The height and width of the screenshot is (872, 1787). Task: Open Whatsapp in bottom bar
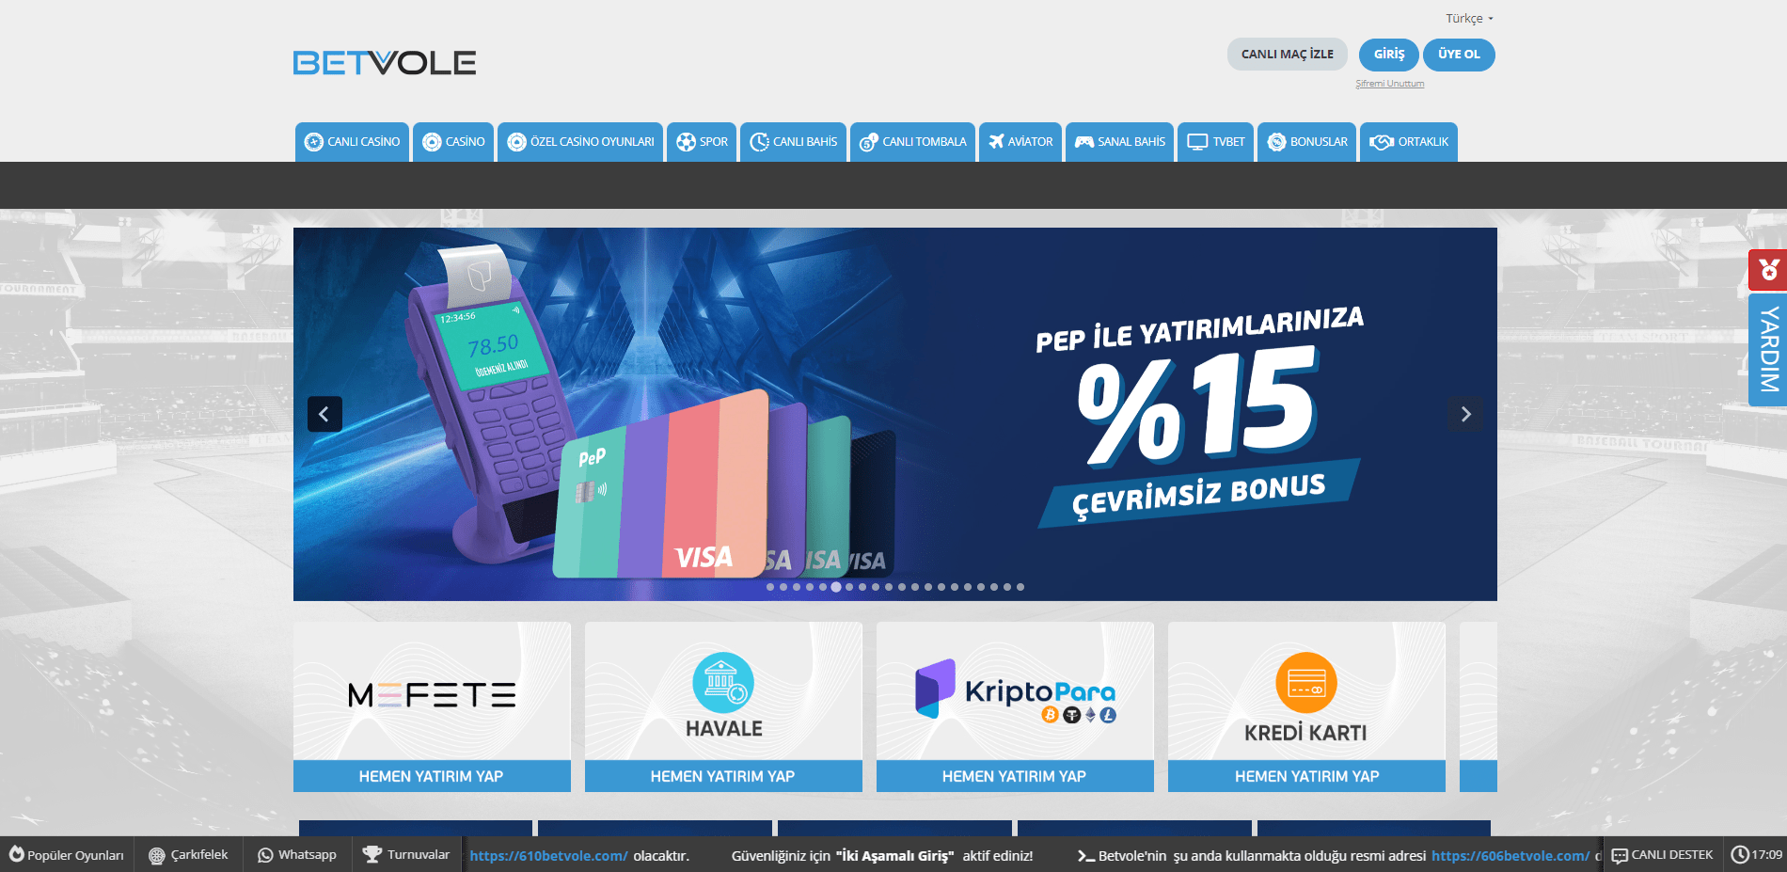pyautogui.click(x=297, y=855)
